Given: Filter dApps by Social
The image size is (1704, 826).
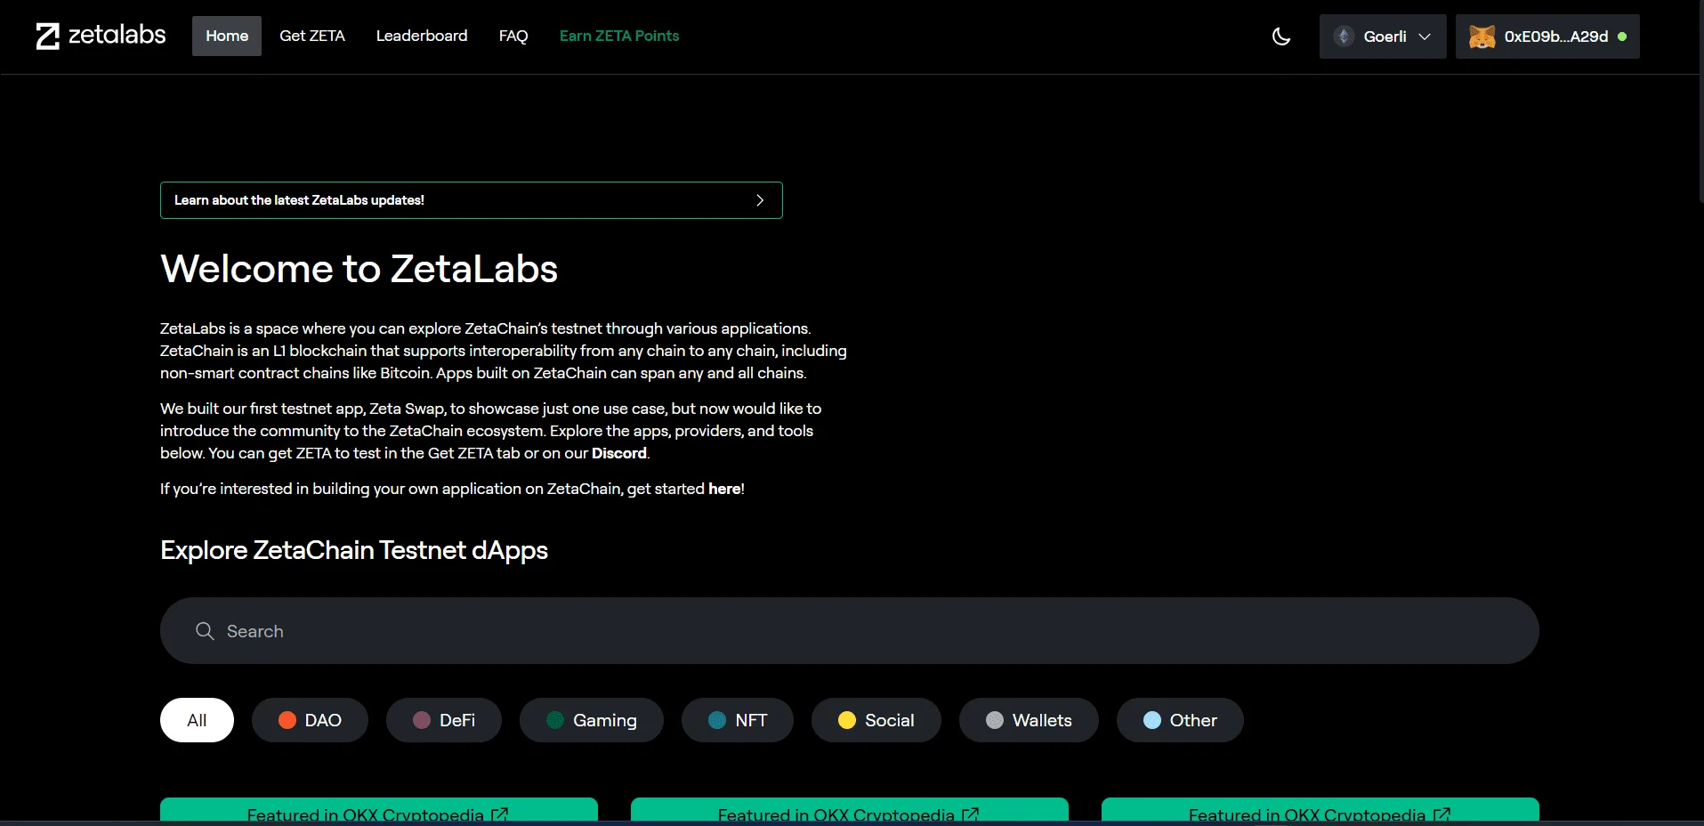Looking at the screenshot, I should pyautogui.click(x=876, y=720).
